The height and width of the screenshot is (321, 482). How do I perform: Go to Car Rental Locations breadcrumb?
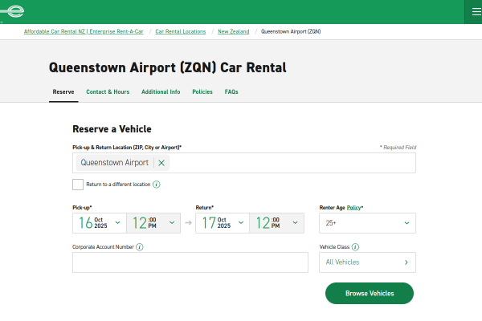(181, 31)
